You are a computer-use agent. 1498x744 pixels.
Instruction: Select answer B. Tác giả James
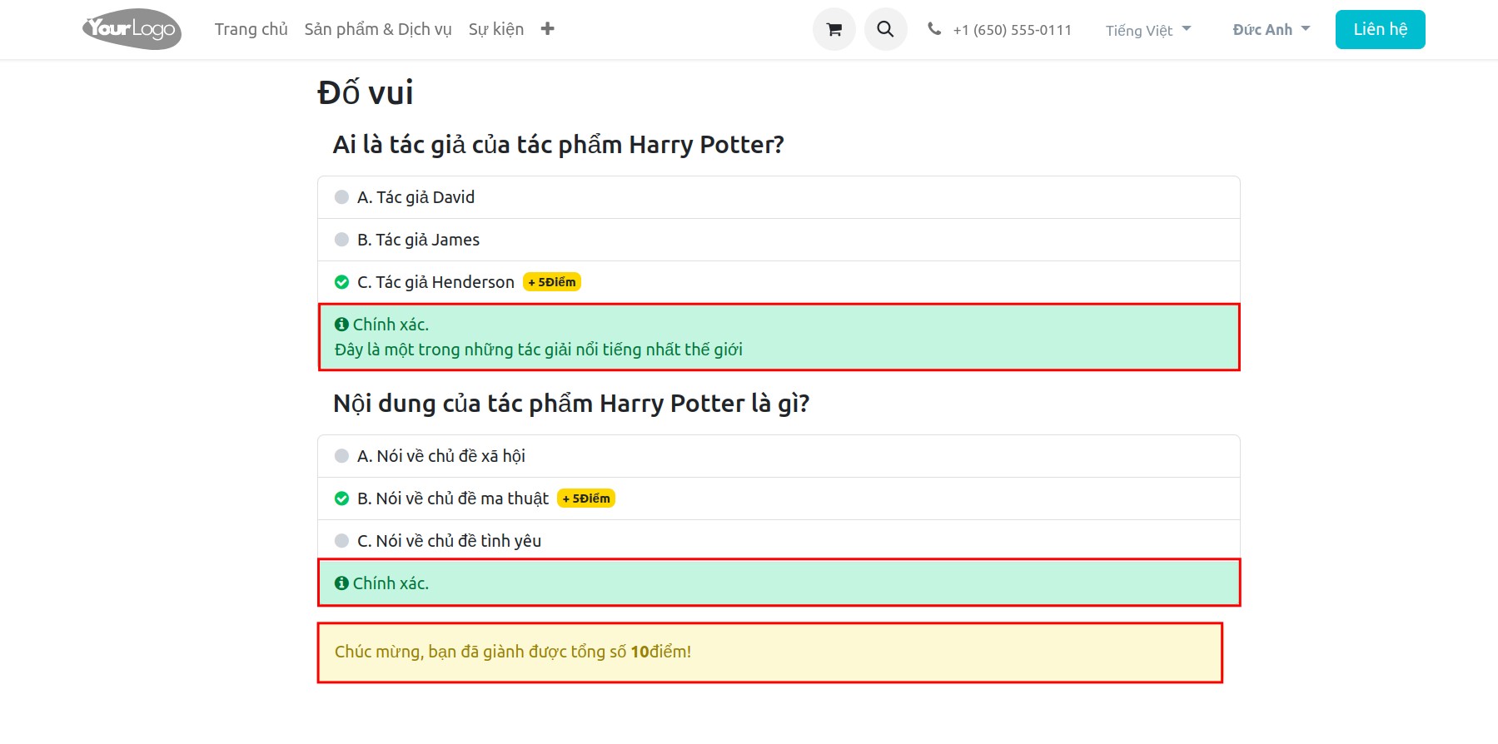coord(779,240)
